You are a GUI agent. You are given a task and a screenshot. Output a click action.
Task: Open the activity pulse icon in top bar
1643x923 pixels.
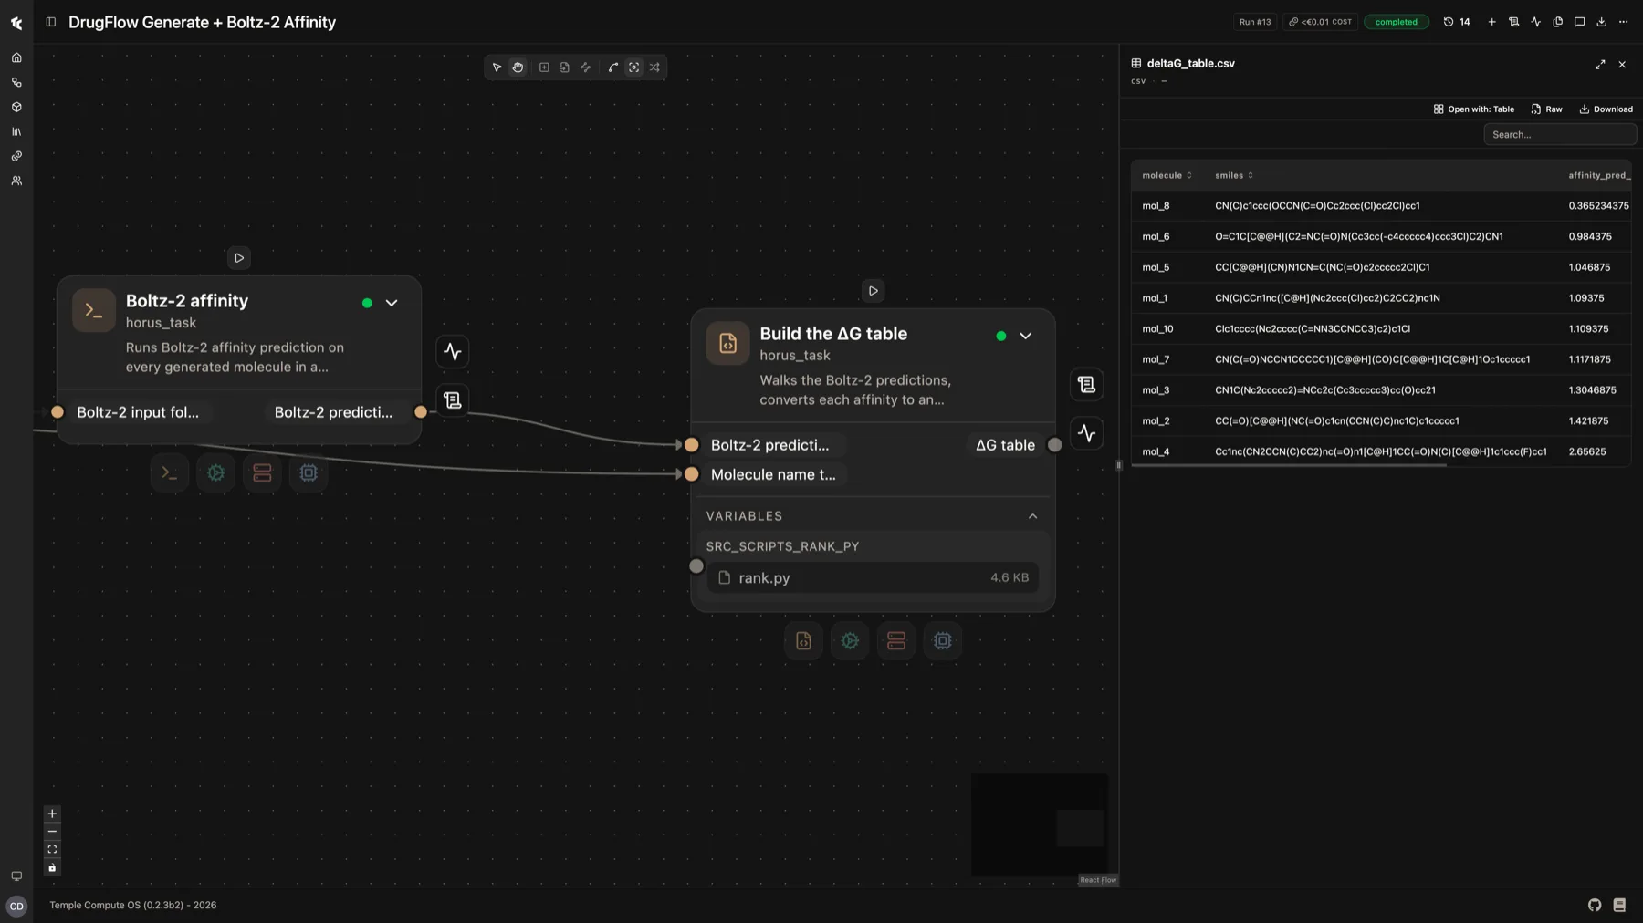tap(1536, 22)
